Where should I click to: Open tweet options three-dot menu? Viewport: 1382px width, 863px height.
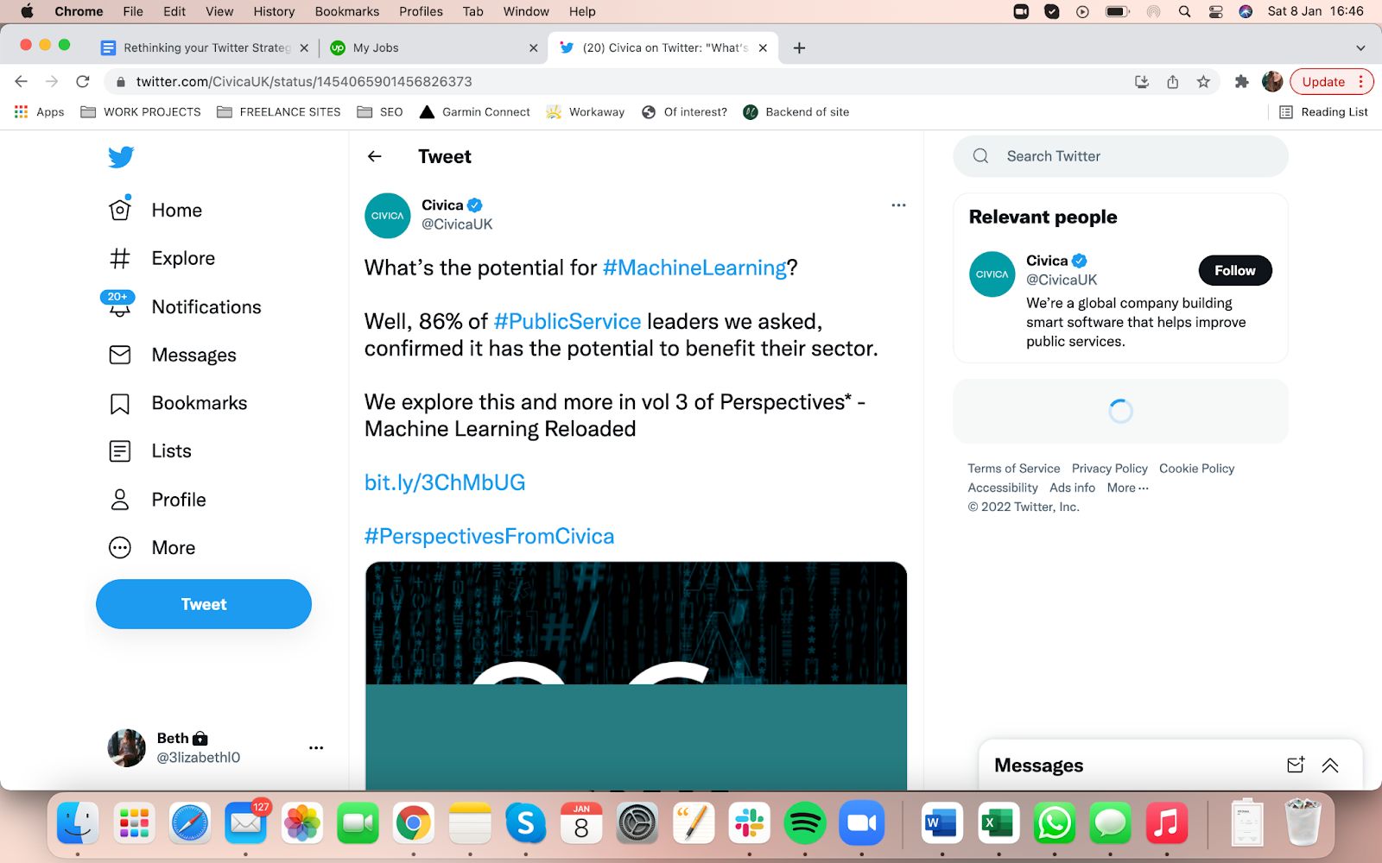point(898,205)
